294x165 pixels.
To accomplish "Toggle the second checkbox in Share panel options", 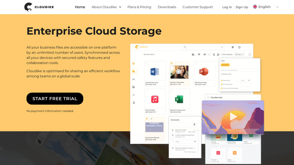I will point(222,85).
